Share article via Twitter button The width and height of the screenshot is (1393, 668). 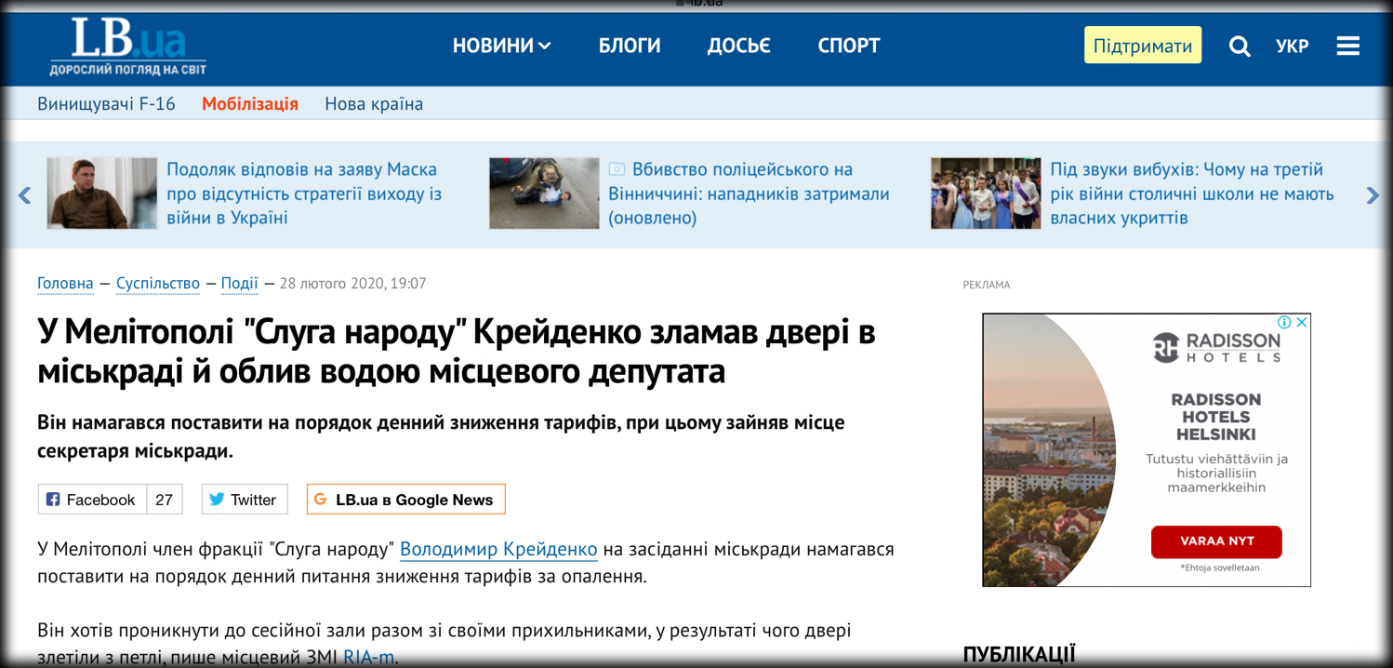[x=245, y=500]
